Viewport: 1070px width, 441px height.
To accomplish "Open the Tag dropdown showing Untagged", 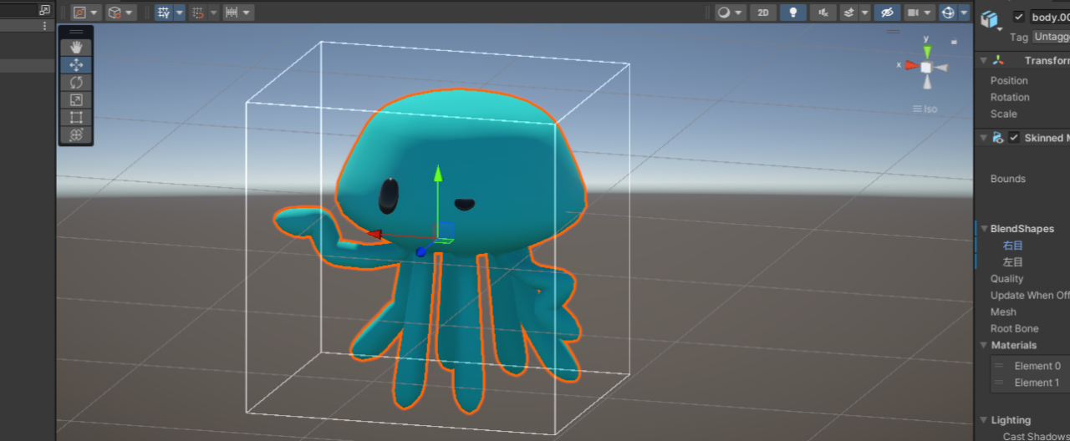I will click(x=1051, y=37).
